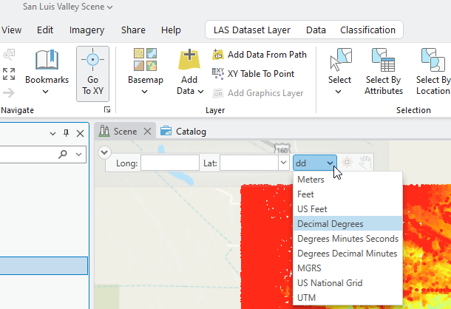Choose UTM from the units list
The height and width of the screenshot is (309, 451).
pyautogui.click(x=347, y=297)
